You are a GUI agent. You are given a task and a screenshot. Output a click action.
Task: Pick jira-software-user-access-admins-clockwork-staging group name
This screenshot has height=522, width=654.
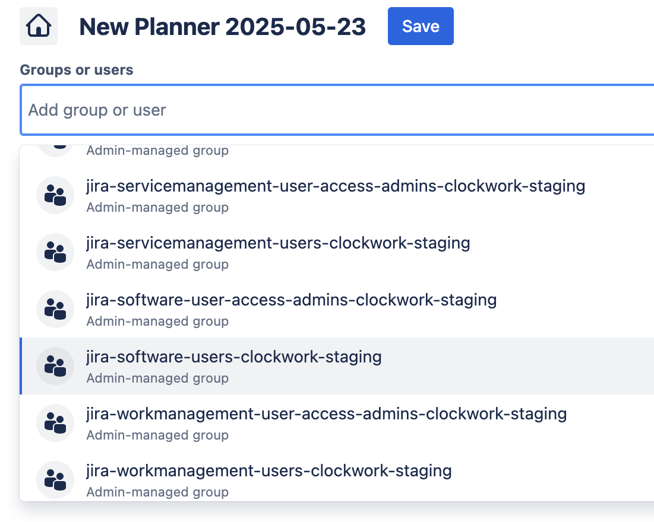coord(291,300)
